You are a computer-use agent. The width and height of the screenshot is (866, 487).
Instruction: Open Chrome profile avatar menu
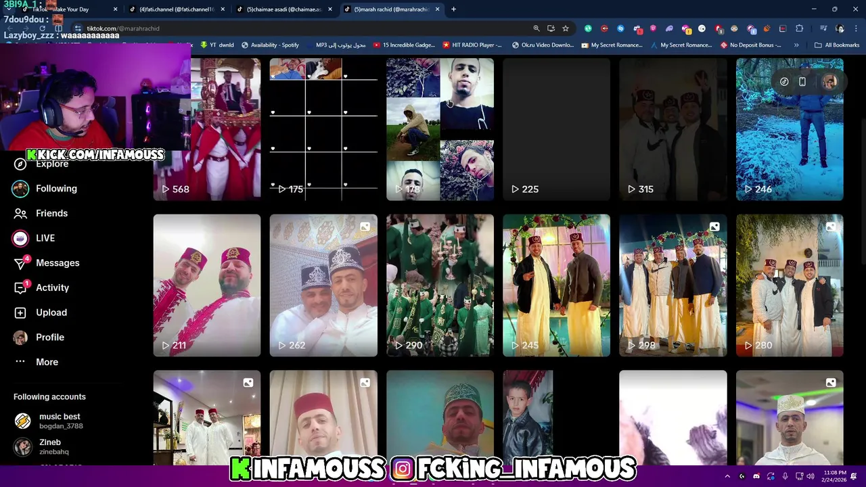(x=840, y=28)
